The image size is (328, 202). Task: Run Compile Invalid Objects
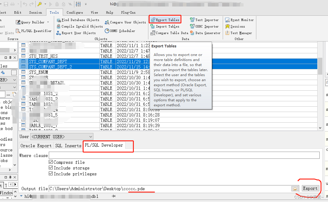[x=80, y=26]
